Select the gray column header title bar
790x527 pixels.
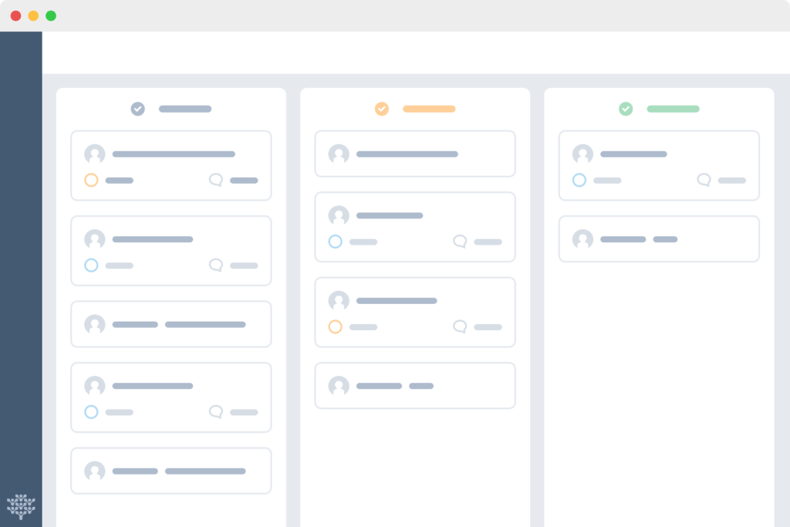tap(185, 109)
